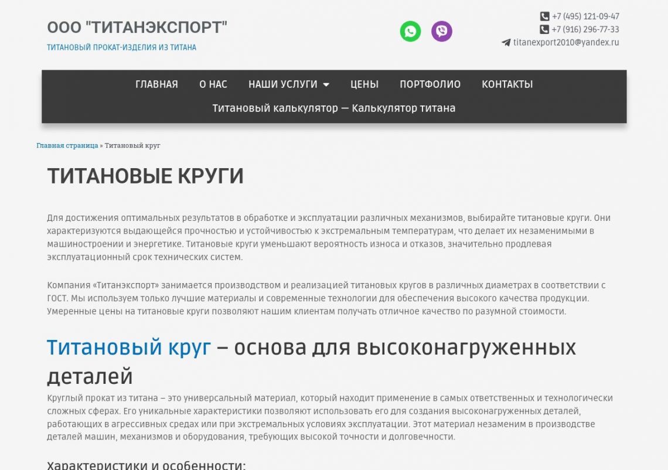
Task: Open blue Титановый круг heading link
Action: click(129, 347)
